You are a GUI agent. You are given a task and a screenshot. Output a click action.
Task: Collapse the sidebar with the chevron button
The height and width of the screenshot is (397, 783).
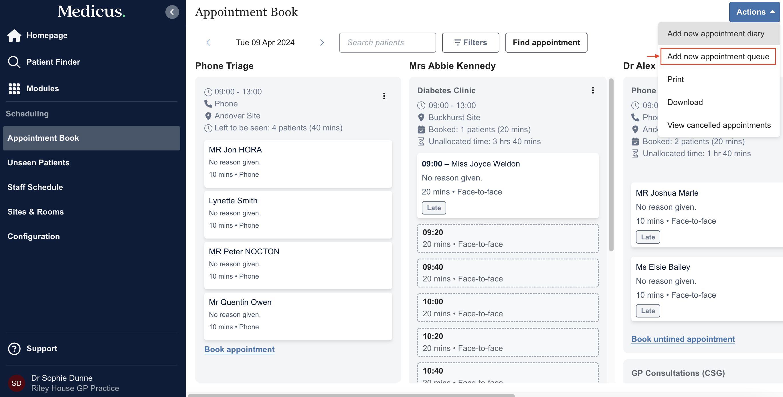pyautogui.click(x=172, y=12)
